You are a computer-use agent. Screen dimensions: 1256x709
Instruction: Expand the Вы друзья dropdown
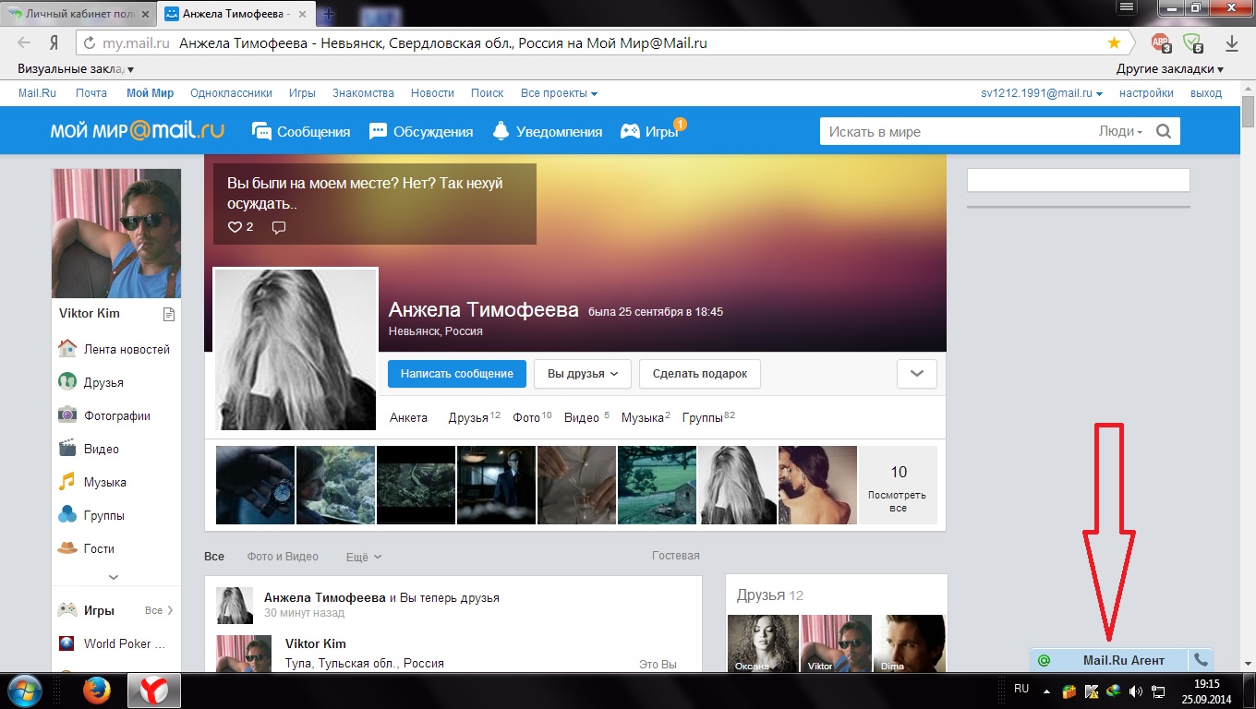pos(583,374)
